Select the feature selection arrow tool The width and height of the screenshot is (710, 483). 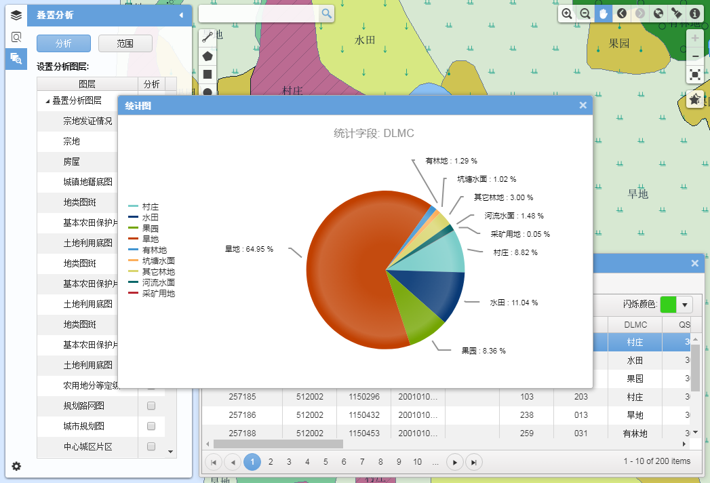677,14
